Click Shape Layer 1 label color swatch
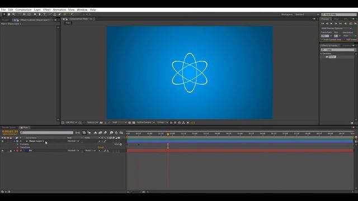 tap(17, 141)
